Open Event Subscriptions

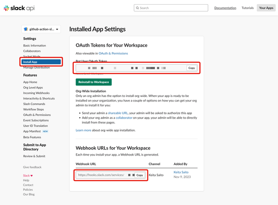36,121
